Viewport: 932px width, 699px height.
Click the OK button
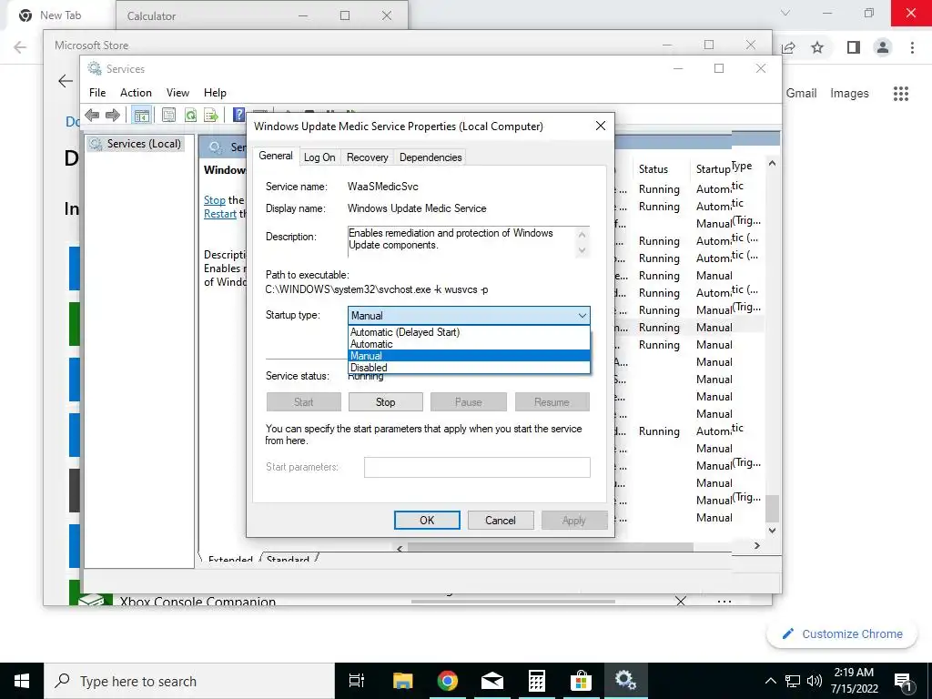pos(427,520)
